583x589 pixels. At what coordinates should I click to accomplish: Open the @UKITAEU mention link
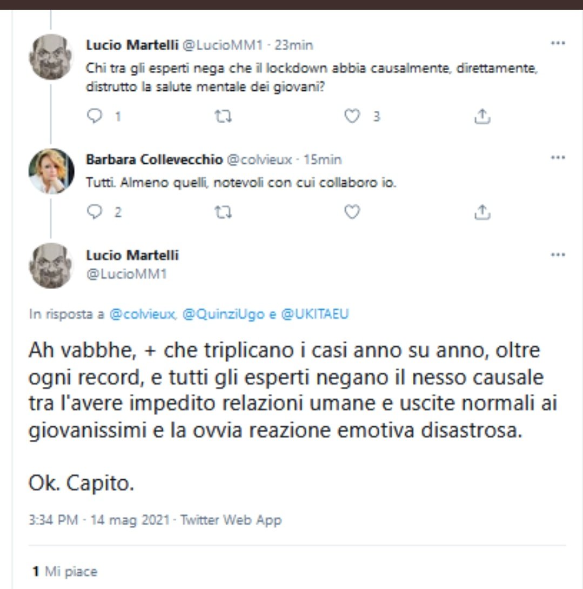[315, 315]
